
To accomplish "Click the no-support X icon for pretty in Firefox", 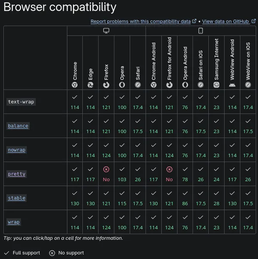I will coord(106,169).
